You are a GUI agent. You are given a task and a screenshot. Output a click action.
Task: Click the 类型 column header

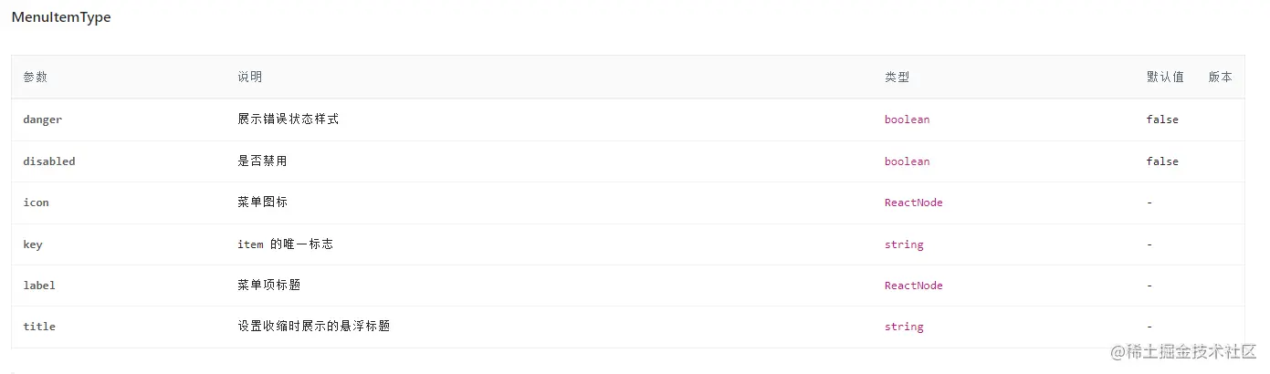click(x=897, y=78)
